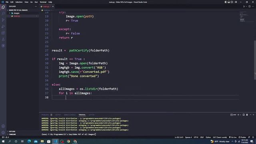Open the Selection menu
Screen dimensions: 256x144
coord(19,2)
